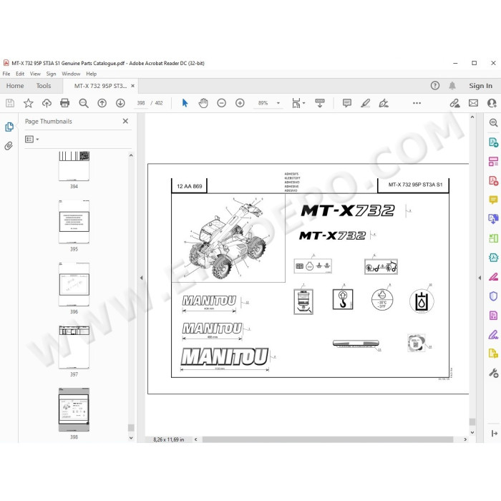Screen dimensions: 501x501
Task: Open the find text magnifier
Action: coord(84,103)
